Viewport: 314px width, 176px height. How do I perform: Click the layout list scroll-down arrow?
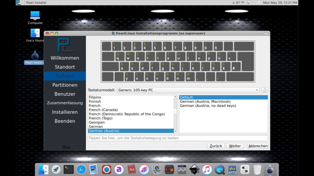(x=175, y=131)
